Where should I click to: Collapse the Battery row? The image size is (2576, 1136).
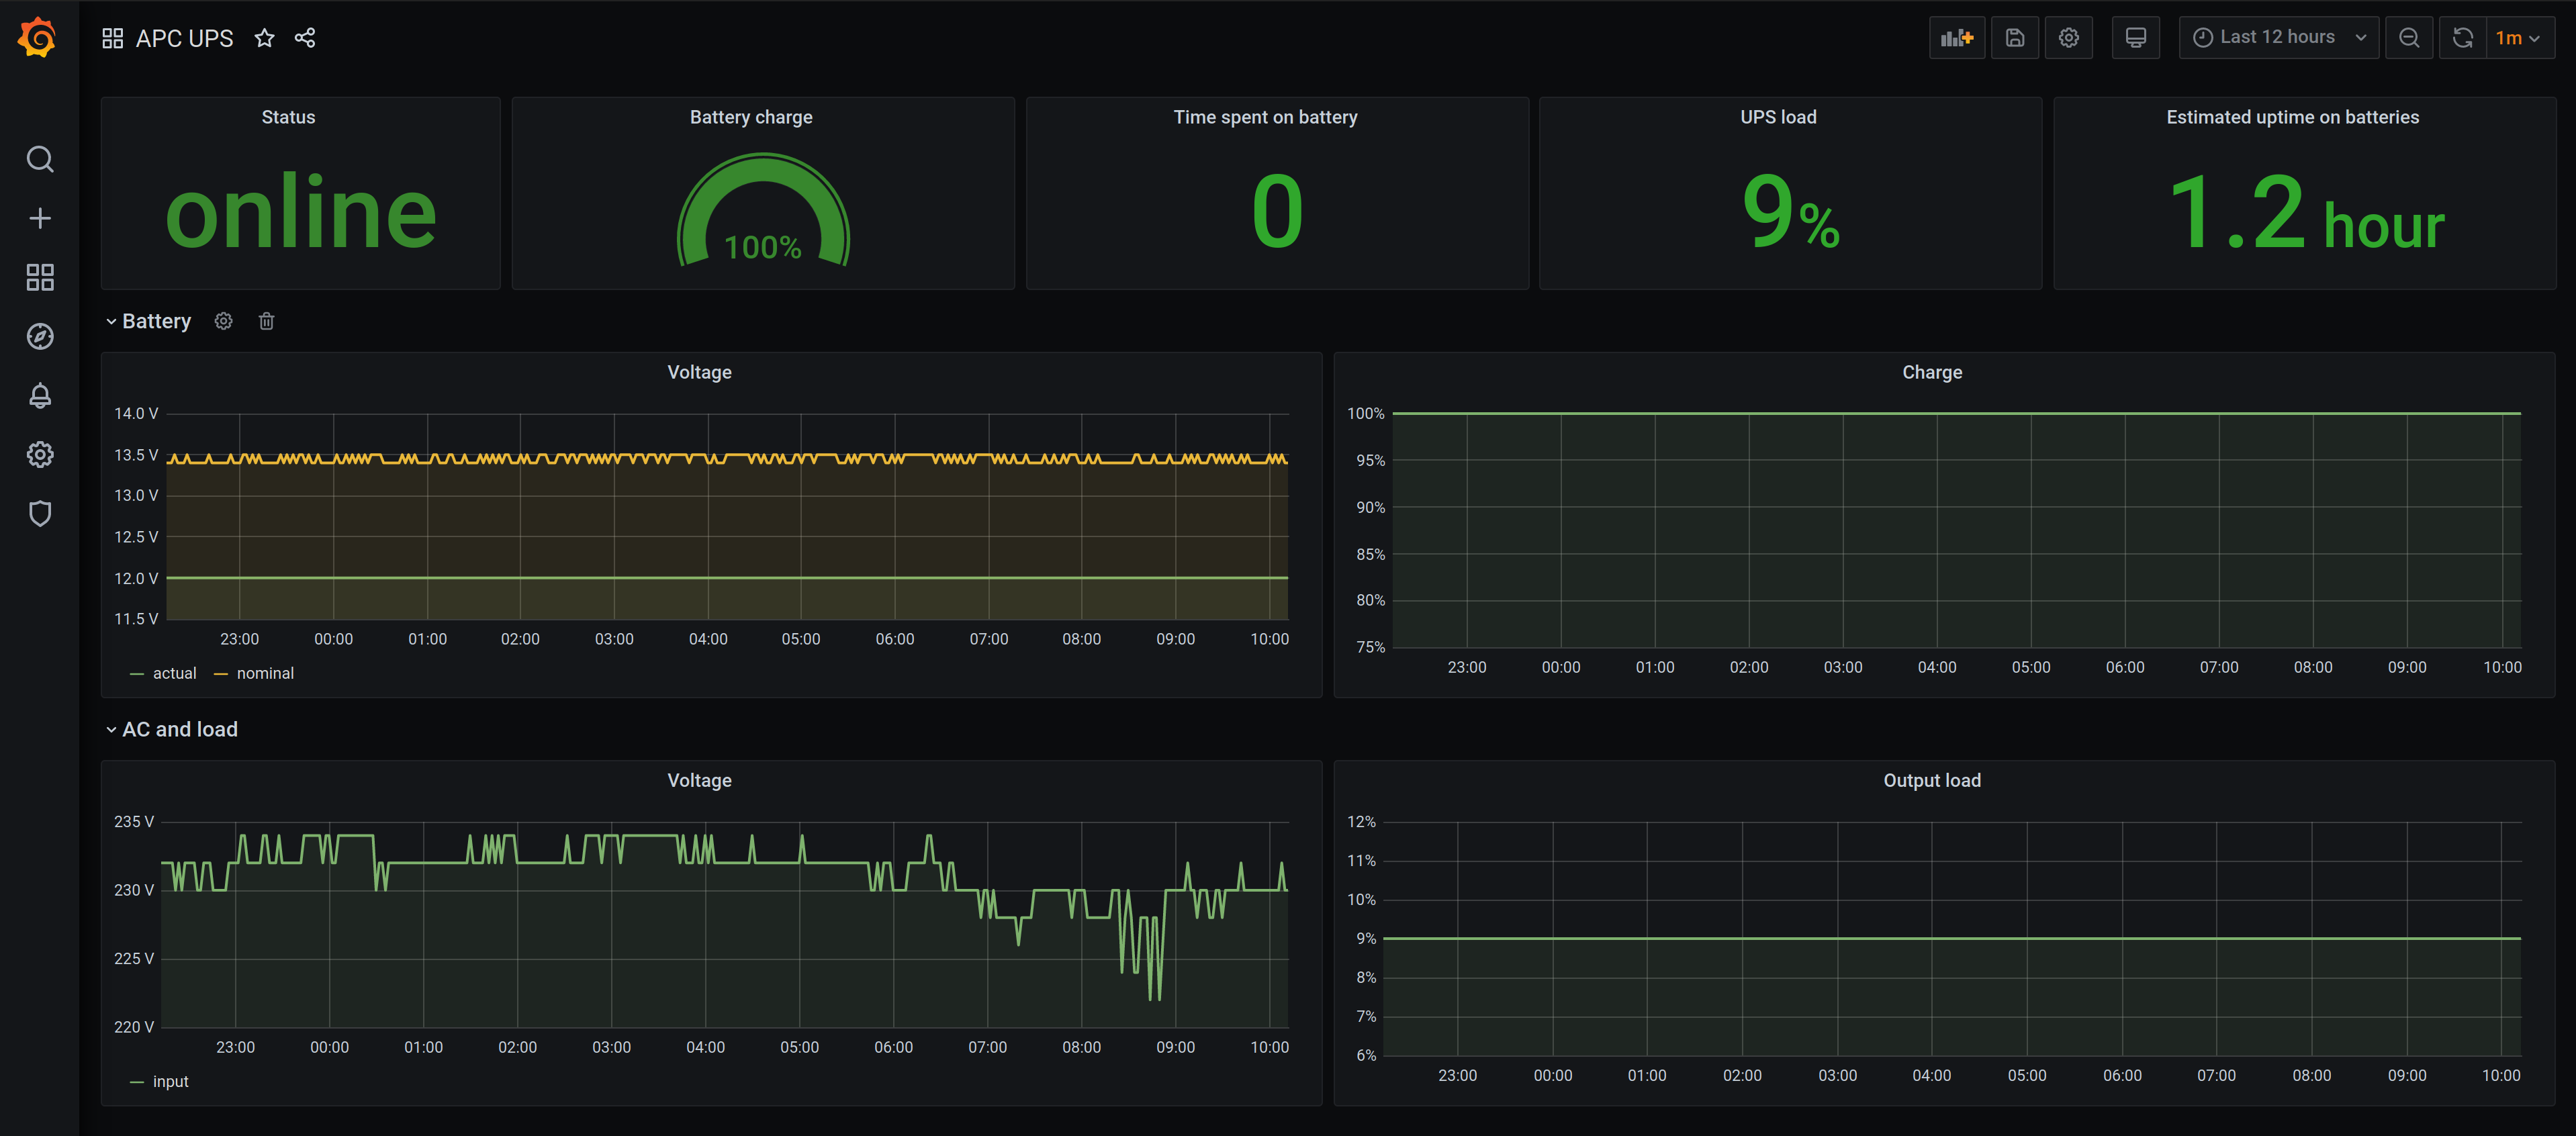point(155,321)
